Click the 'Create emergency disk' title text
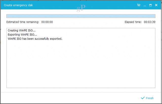The width and height of the screenshot is (162, 104). click(18, 5)
